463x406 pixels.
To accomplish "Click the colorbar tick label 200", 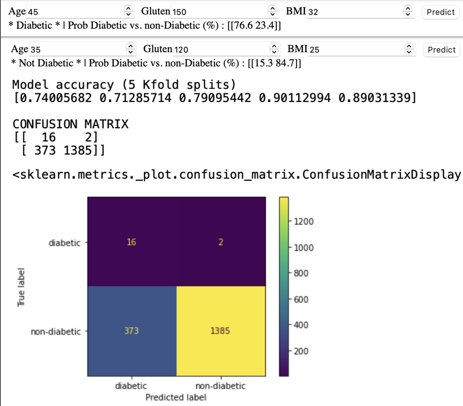I will click(x=301, y=351).
